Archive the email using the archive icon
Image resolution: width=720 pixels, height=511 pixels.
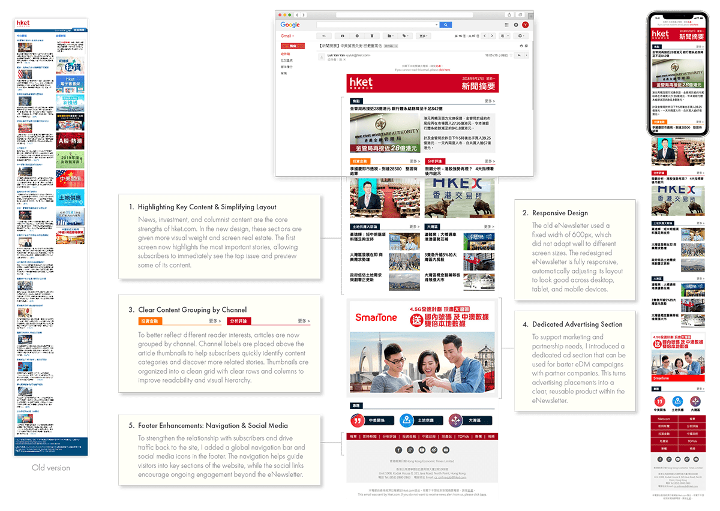point(342,35)
